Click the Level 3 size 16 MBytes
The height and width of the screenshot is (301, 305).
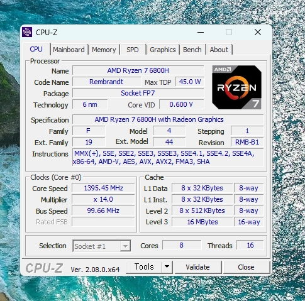(x=202, y=222)
